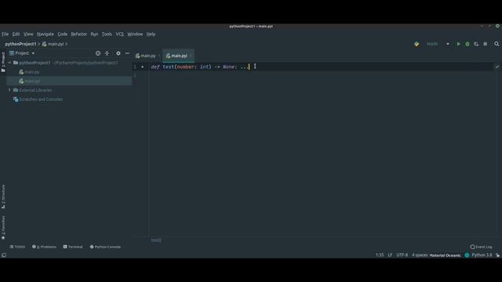Open the 4 spaces indent selector
Screen dimensions: 502x282
click(420, 255)
